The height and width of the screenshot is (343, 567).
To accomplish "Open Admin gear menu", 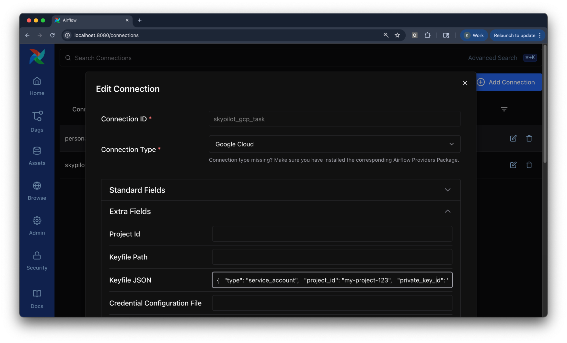I will pos(37,226).
